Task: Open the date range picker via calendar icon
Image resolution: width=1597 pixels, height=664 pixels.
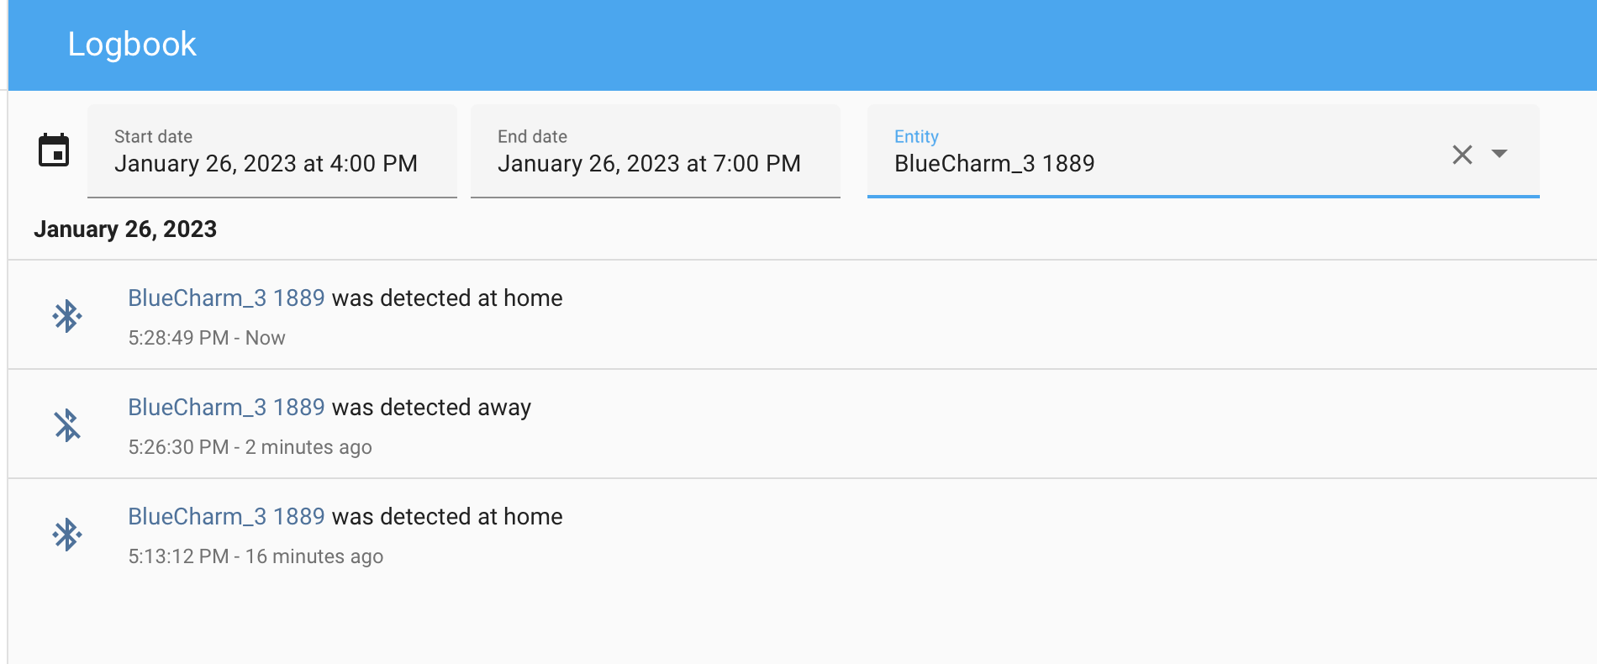Action: point(53,150)
